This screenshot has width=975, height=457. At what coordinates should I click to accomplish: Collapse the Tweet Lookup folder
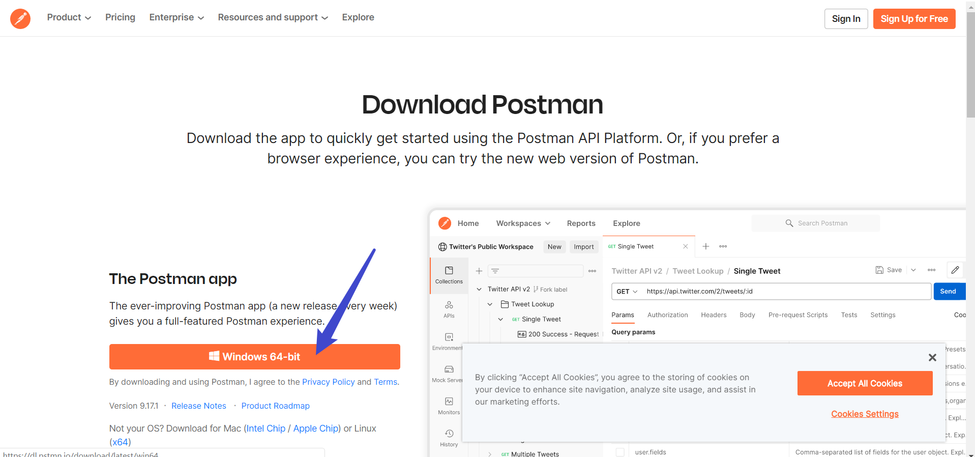pyautogui.click(x=490, y=304)
